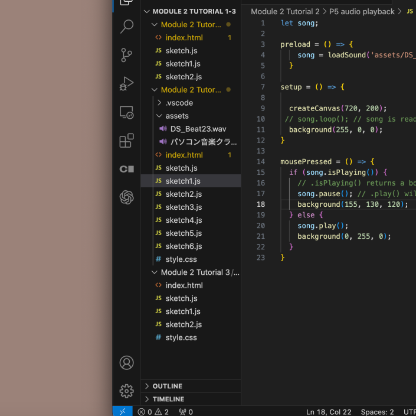The width and height of the screenshot is (416, 416).
Task: Open sketch.js in first Module 2 folder
Action: coord(191,50)
